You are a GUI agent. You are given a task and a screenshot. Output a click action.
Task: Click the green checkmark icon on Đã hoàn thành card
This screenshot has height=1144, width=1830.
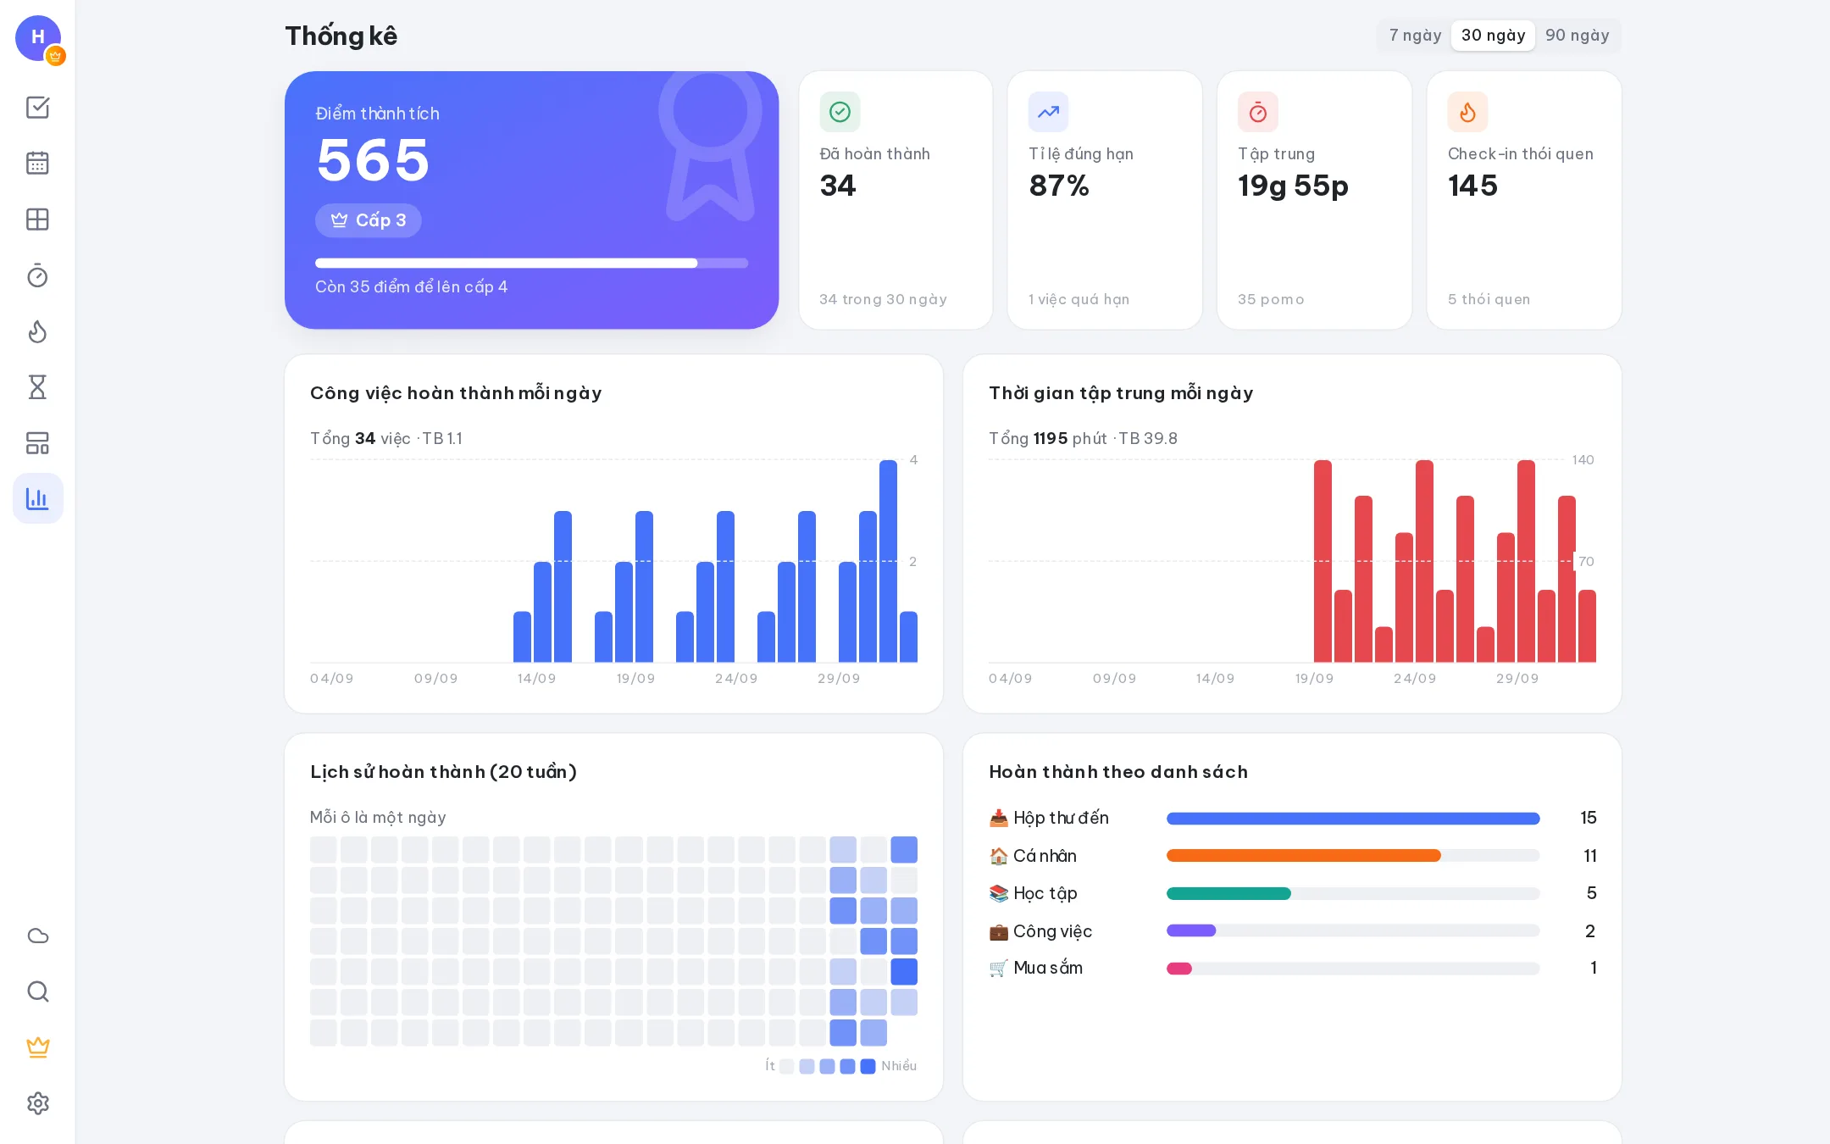(x=840, y=112)
